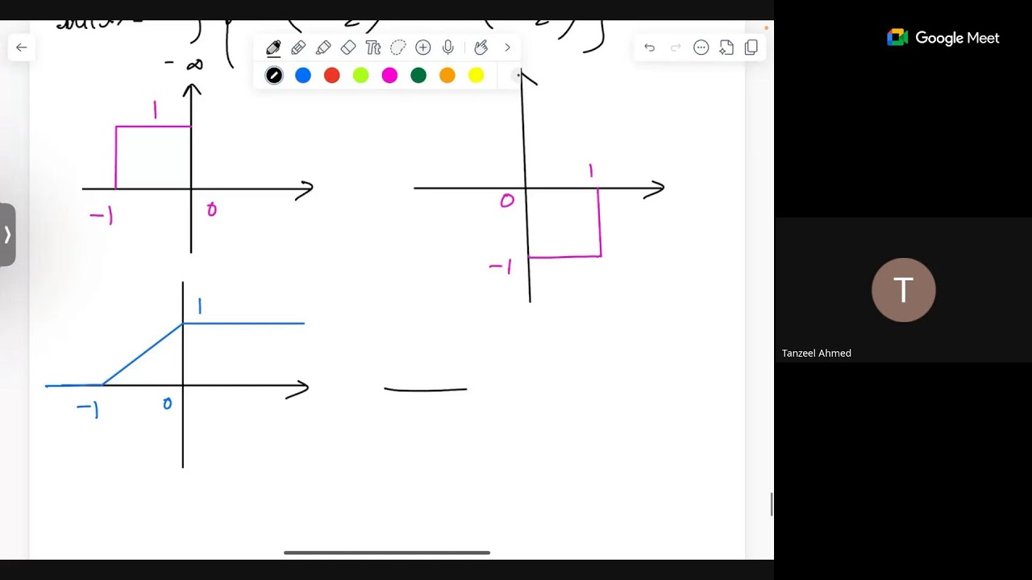This screenshot has height=580, width=1032.
Task: Click the vertical scrollbar on right canvas edge
Action: 772,505
